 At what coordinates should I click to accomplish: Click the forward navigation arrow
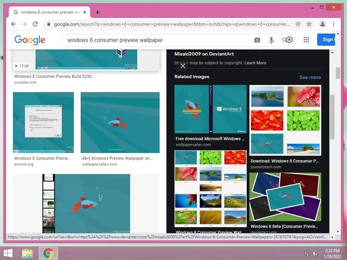point(24,24)
